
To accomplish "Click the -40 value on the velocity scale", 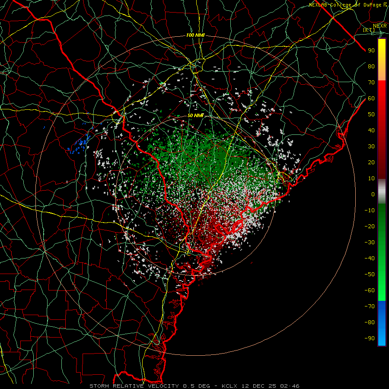I will (370, 258).
